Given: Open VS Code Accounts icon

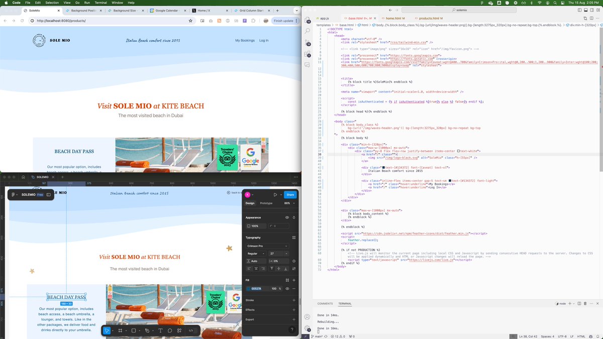Looking at the screenshot, I should point(307,317).
